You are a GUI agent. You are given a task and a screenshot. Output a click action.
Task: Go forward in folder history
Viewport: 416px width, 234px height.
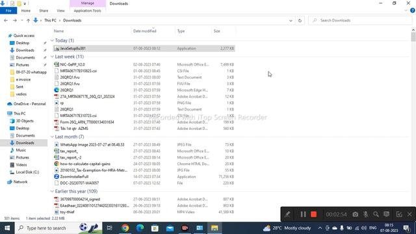(x=15, y=20)
